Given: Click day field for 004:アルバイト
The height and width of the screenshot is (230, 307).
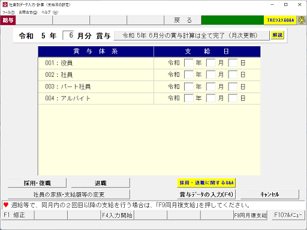Looking at the screenshot, I should pyautogui.click(x=233, y=98).
